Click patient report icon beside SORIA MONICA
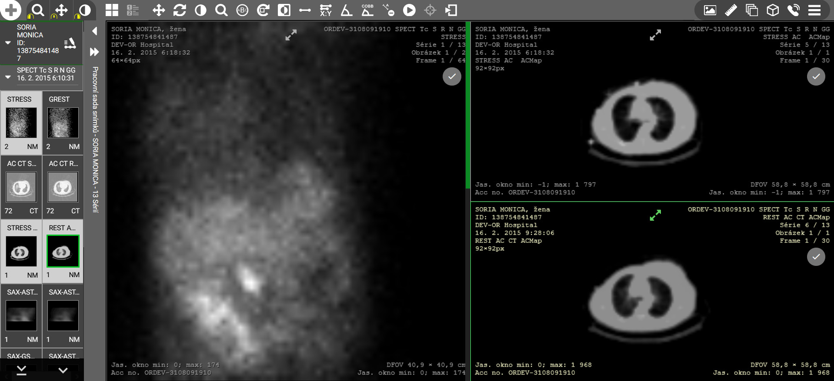Screen dimensions: 834x381 tap(70, 43)
